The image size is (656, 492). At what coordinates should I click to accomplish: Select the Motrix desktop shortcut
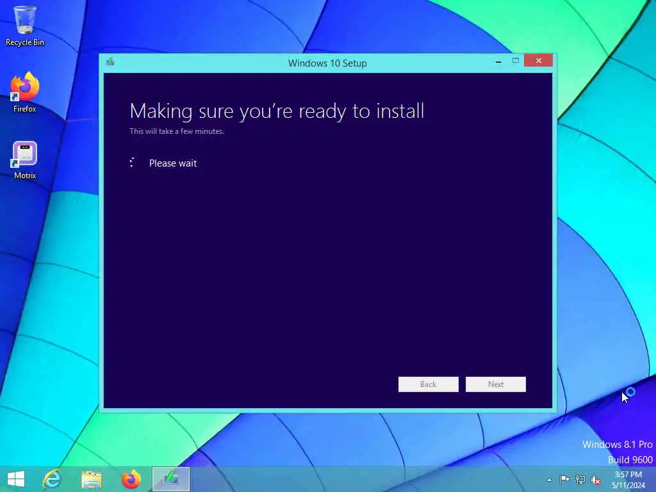(x=25, y=160)
